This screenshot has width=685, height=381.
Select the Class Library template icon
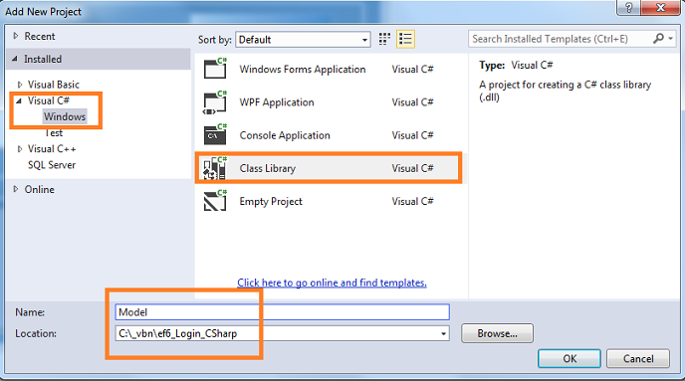(215, 168)
